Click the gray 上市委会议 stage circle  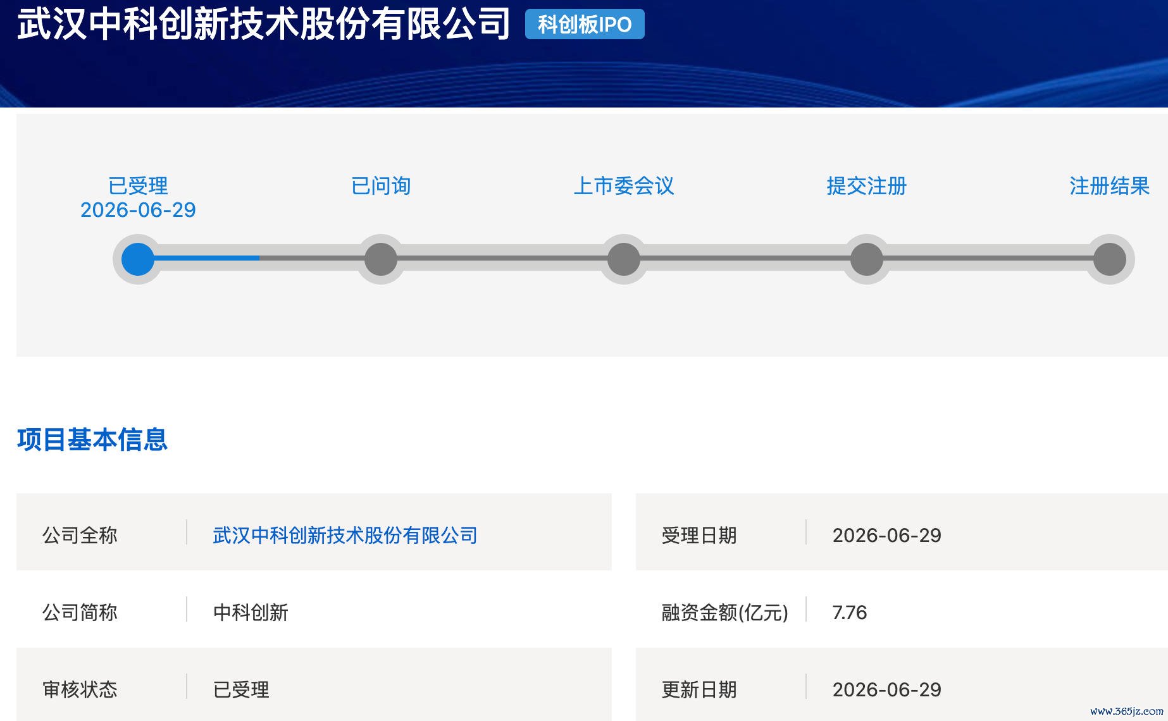(624, 259)
